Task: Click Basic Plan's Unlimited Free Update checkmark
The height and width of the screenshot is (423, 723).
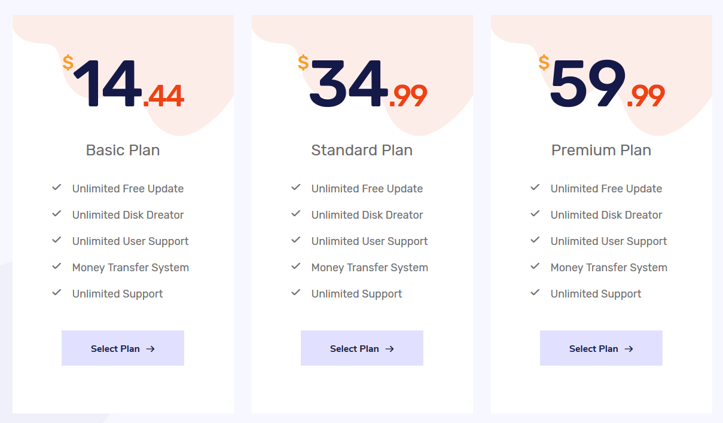Action: [57, 188]
